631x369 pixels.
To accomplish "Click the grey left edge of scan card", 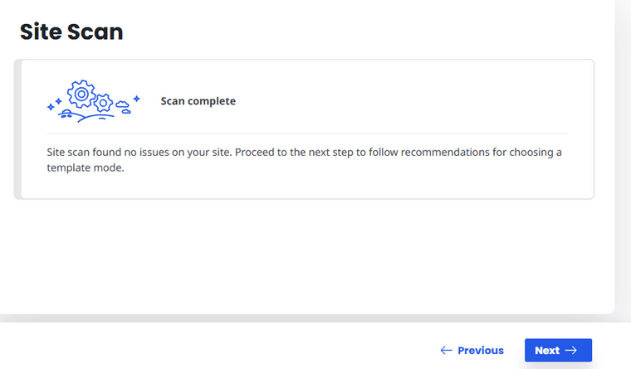I will (x=17, y=129).
